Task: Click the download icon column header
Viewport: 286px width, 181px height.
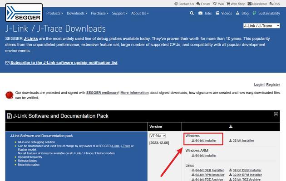Action: click(x=231, y=127)
